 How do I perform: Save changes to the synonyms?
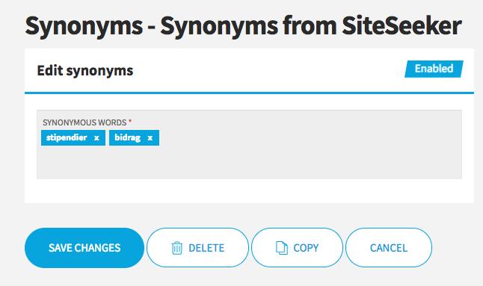(x=84, y=248)
